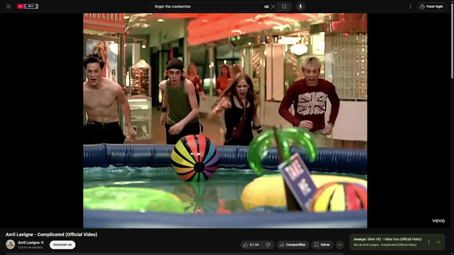Open the on-screen keyboard icon in search
454x255 pixels.
click(x=267, y=7)
